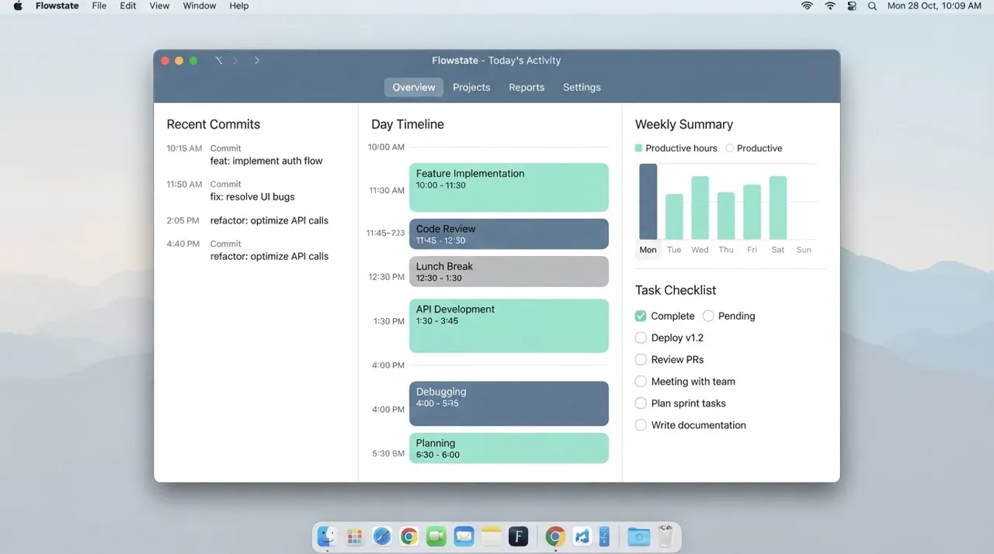Select the Monday bar in Weekly Summary
Image resolution: width=994 pixels, height=554 pixels.
648,202
